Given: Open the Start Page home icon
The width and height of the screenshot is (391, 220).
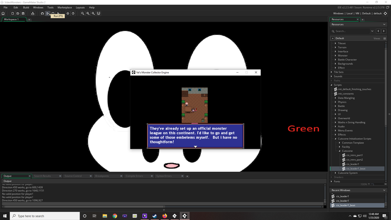Looking at the screenshot, I should [3, 13].
